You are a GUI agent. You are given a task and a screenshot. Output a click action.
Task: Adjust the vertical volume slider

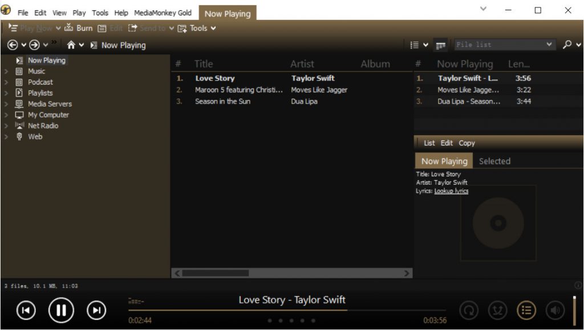tap(574, 310)
